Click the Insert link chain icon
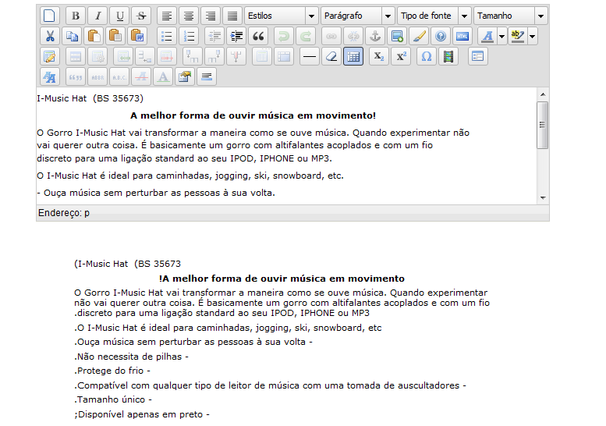 [331, 37]
